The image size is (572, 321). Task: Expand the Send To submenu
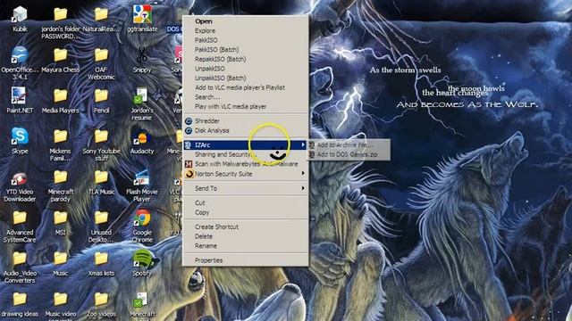245,188
